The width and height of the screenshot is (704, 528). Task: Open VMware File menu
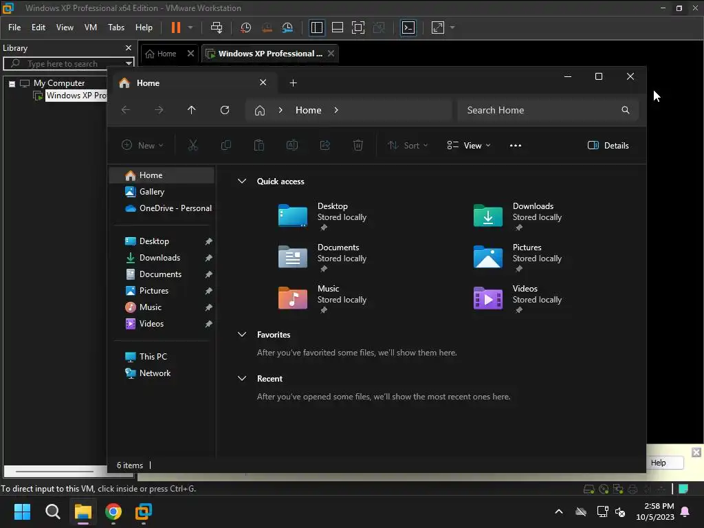click(x=14, y=27)
